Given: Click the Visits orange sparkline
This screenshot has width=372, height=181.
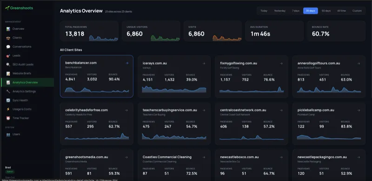Looking at the screenshot, I should click(x=227, y=38).
